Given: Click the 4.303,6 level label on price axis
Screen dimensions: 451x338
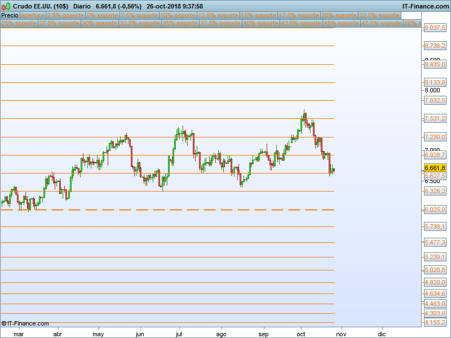Looking at the screenshot, I should 435,314.
